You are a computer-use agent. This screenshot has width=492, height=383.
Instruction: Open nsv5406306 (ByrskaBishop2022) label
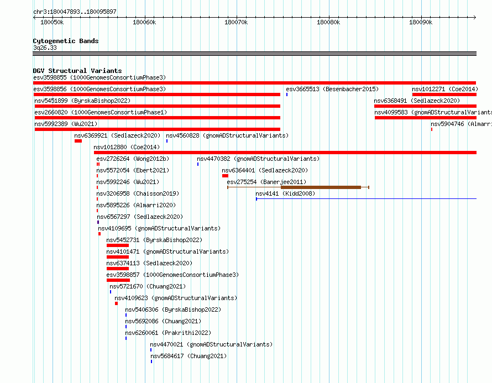tap(173, 309)
